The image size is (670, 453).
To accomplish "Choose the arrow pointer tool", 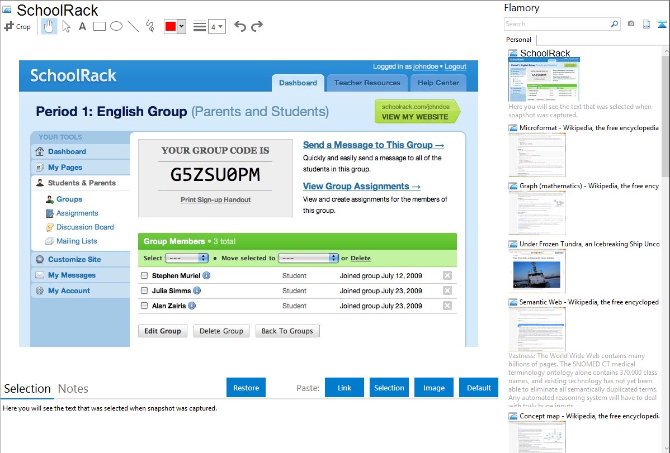I will click(x=66, y=26).
